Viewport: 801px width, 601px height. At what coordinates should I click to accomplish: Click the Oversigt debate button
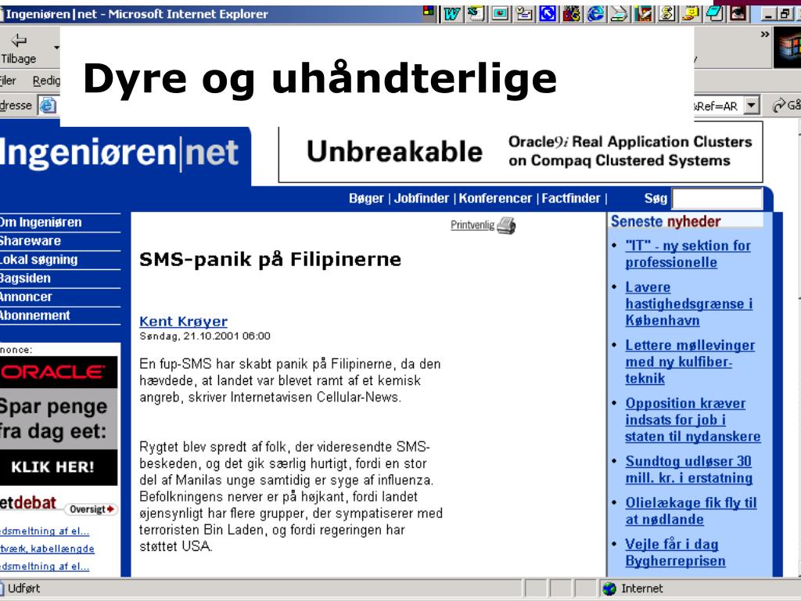tap(92, 509)
